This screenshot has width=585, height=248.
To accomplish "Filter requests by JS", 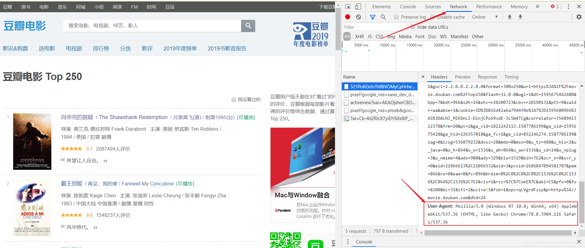I will 370,36.
